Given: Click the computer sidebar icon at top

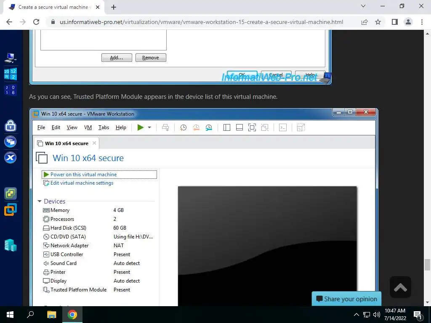Looking at the screenshot, I should 11,58.
